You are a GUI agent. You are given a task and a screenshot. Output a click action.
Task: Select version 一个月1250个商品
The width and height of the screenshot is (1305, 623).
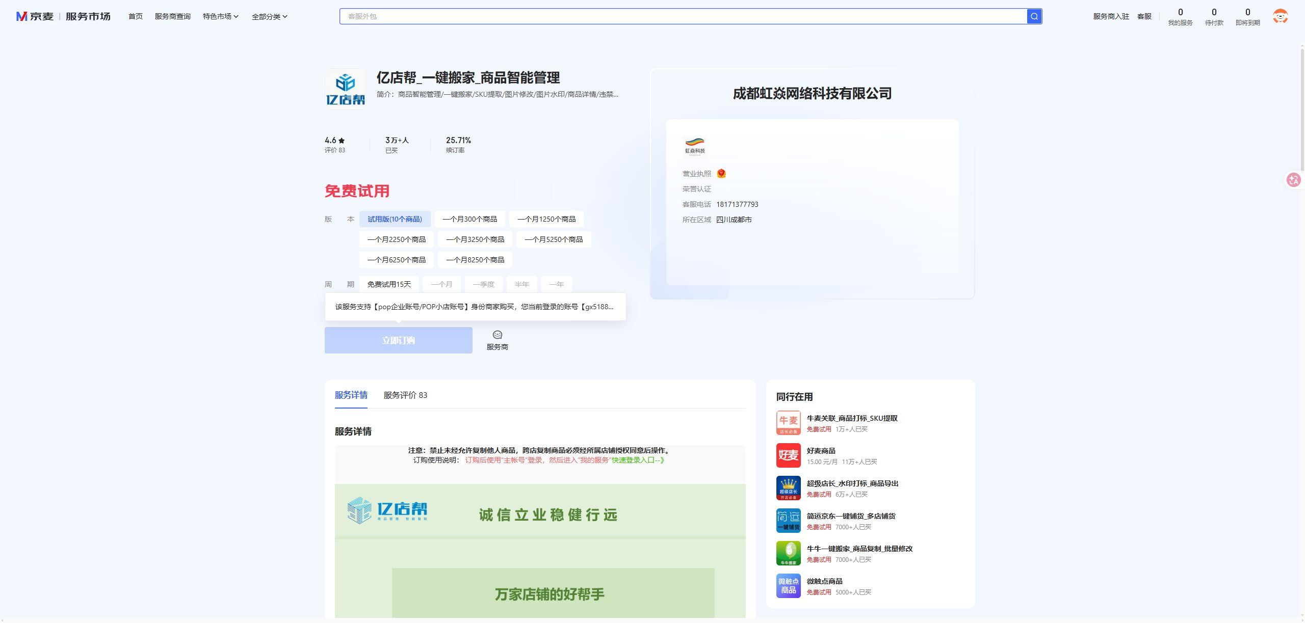click(x=546, y=219)
